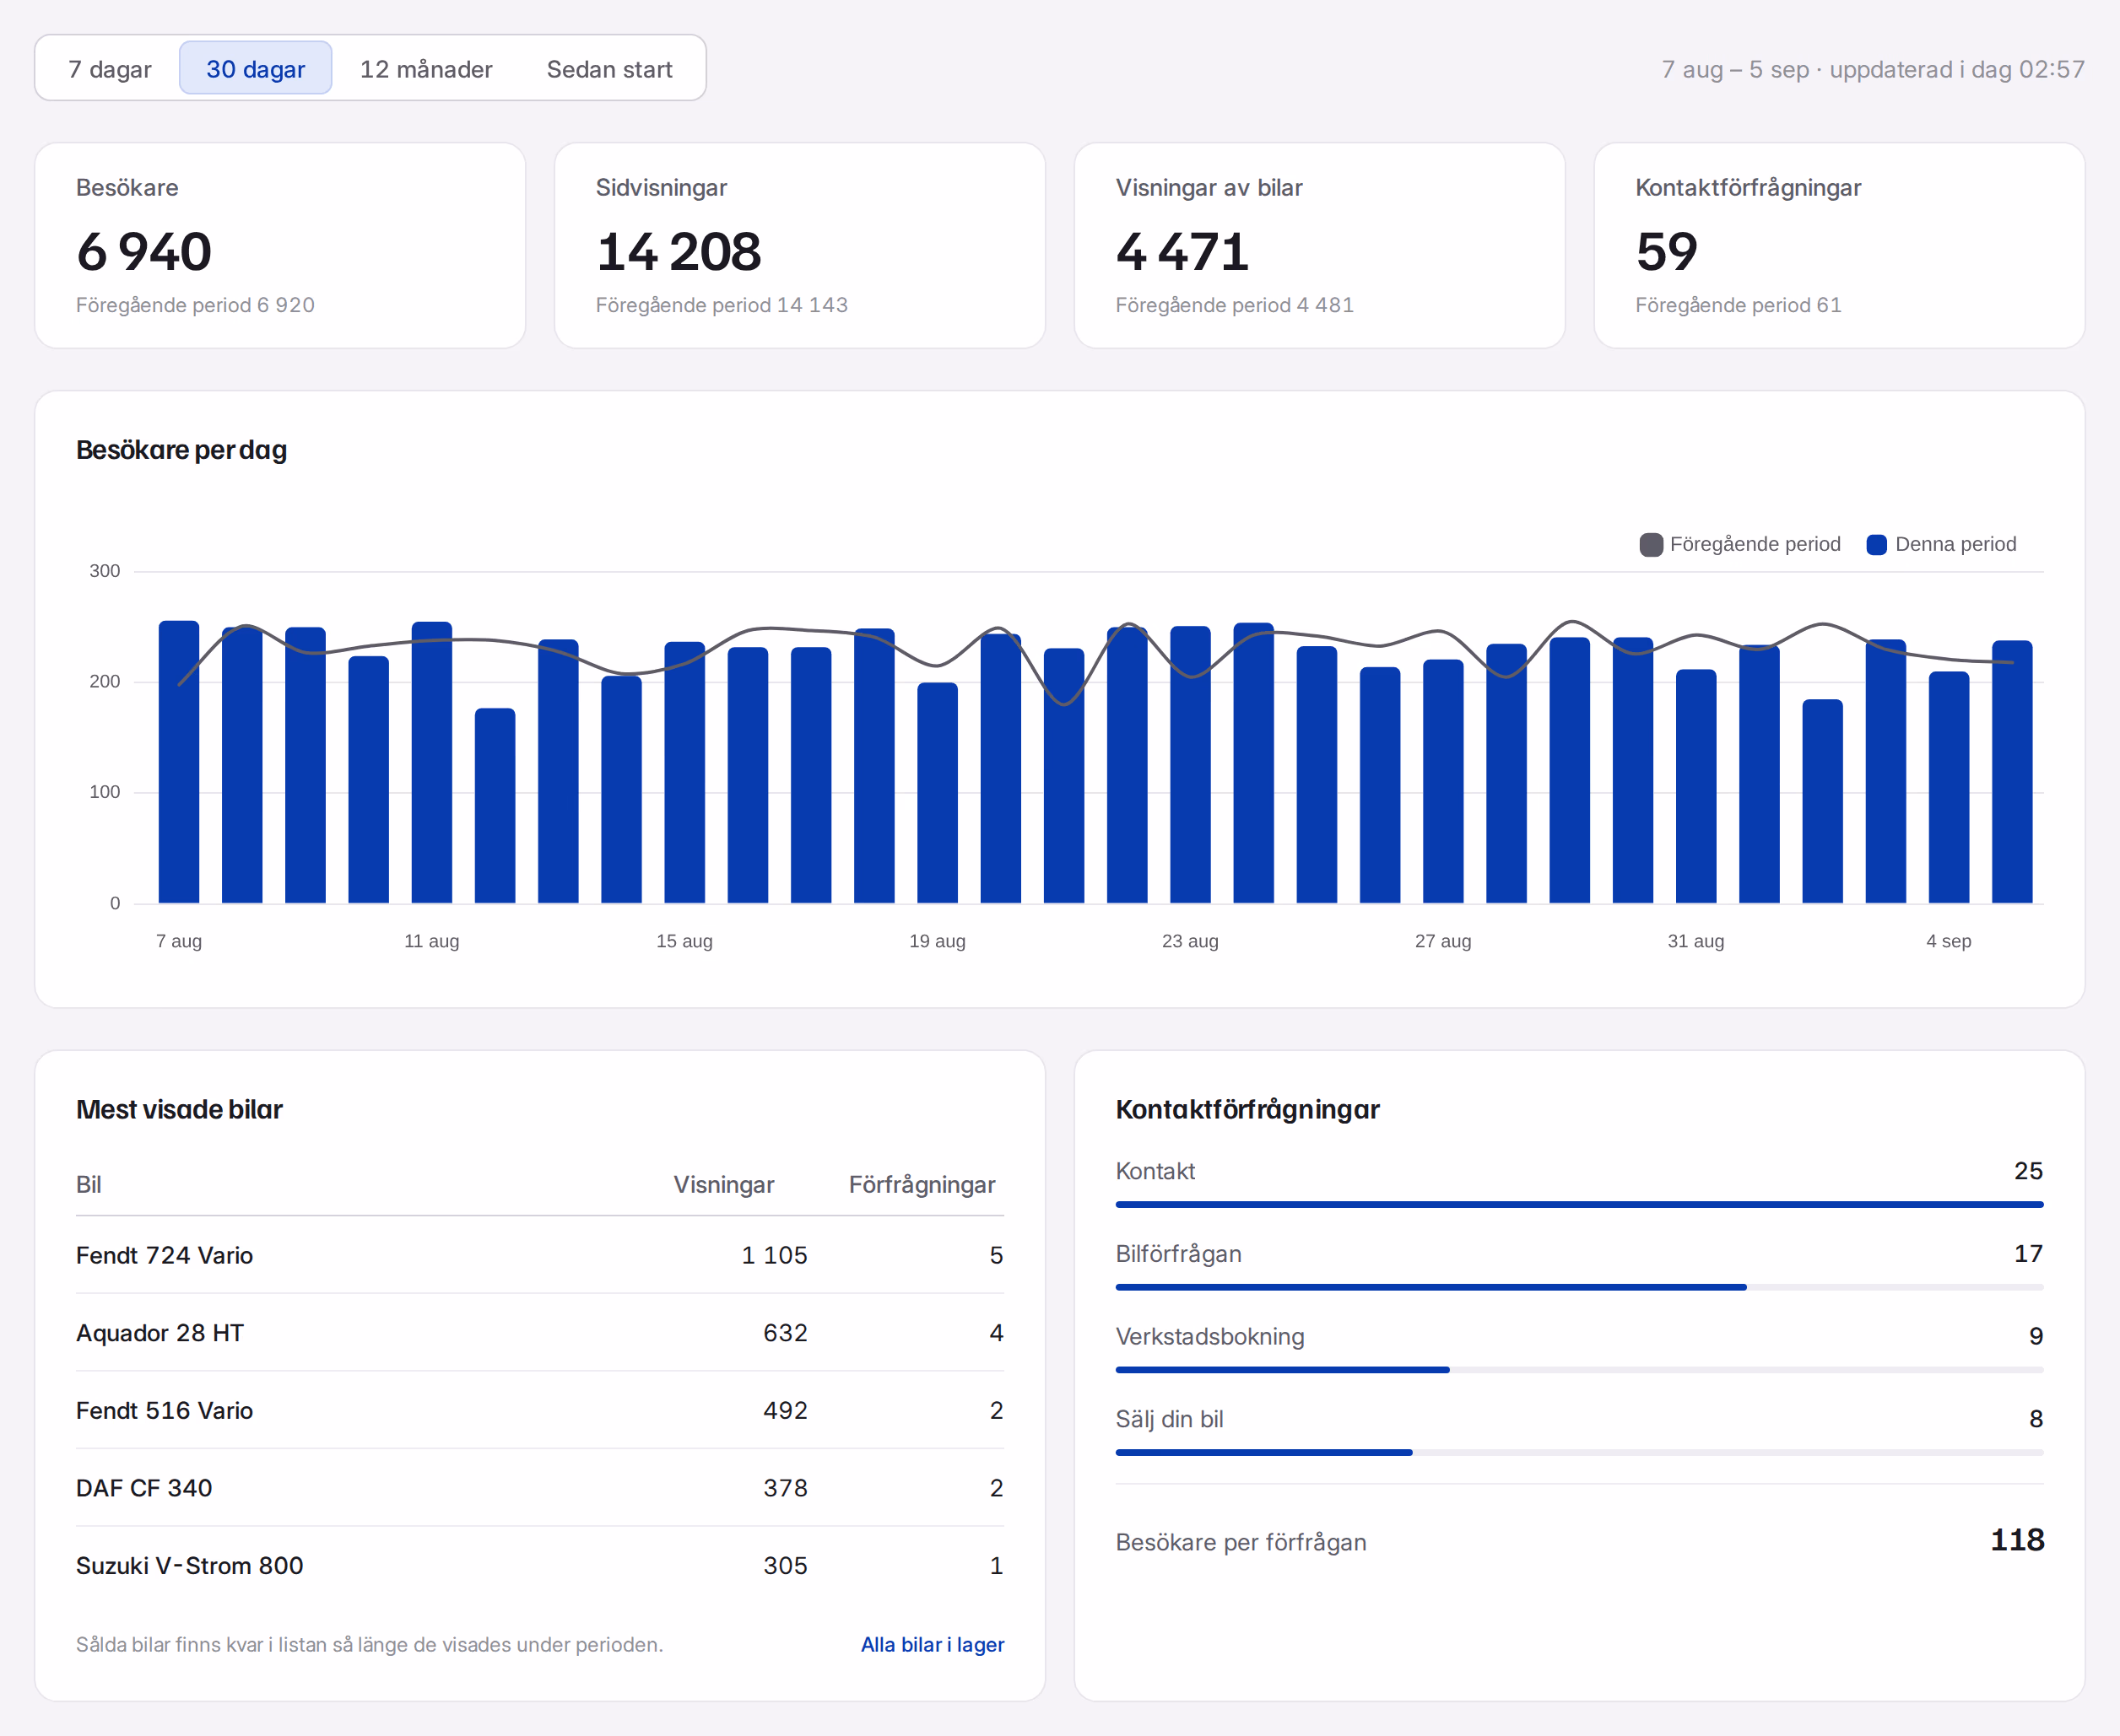Screen dimensions: 2120x1736
Task: Click the Kontakt count 25
Action: click(x=2028, y=1170)
